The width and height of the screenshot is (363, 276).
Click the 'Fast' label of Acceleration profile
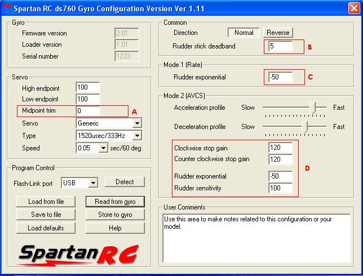pos(339,108)
